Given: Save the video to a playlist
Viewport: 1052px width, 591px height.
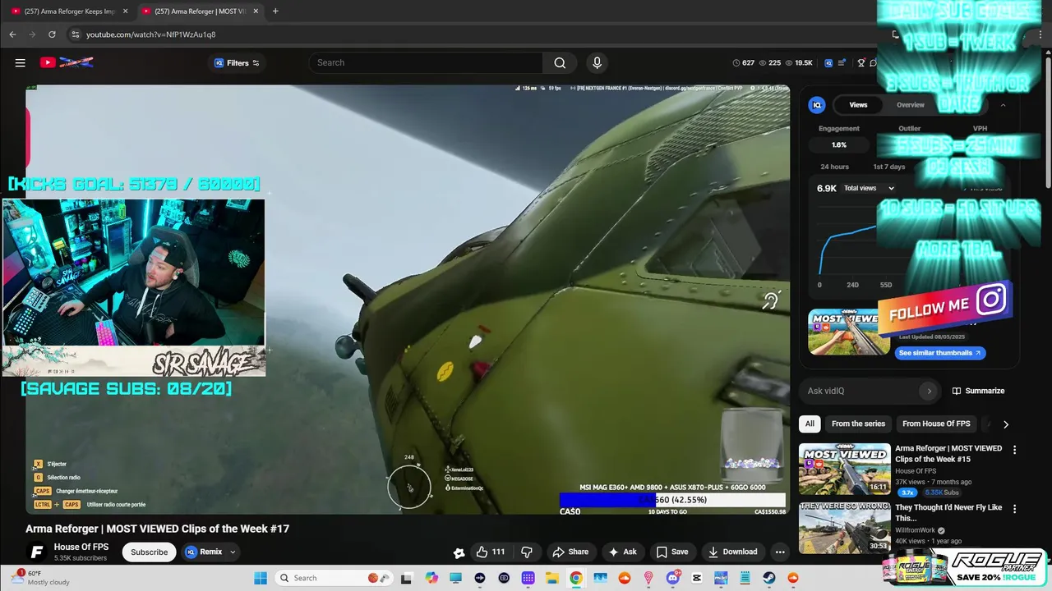Looking at the screenshot, I should point(672,552).
